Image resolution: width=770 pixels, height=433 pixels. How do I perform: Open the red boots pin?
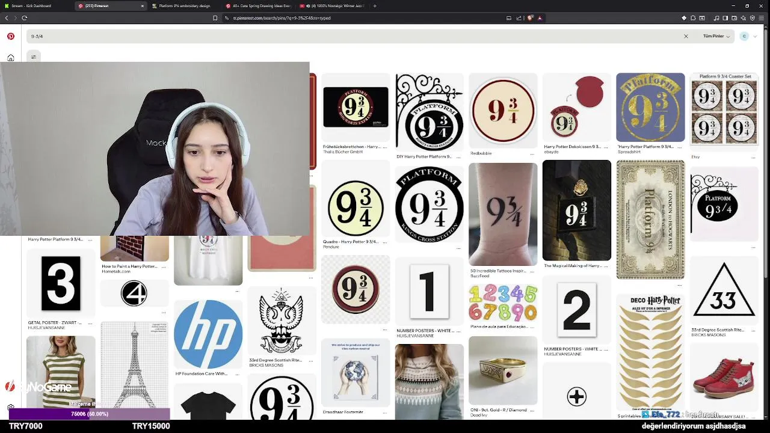(724, 377)
